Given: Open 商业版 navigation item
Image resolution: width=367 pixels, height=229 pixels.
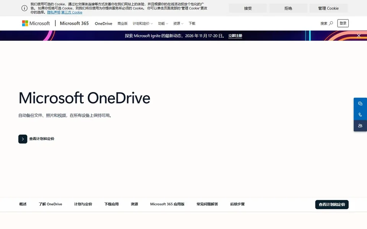Looking at the screenshot, I should tap(122, 23).
